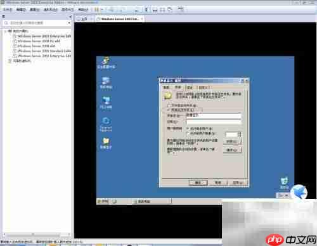Click the 网上邻居 desktop icon
The width and height of the screenshot is (317, 246).
(106, 103)
